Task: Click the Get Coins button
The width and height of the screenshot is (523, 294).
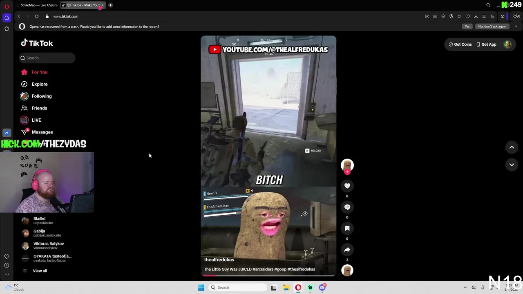Action: (x=460, y=44)
